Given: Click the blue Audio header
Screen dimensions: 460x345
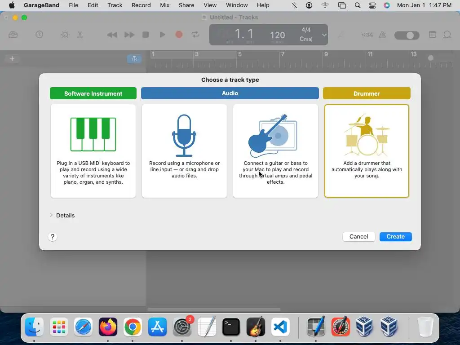Looking at the screenshot, I should pos(230,93).
